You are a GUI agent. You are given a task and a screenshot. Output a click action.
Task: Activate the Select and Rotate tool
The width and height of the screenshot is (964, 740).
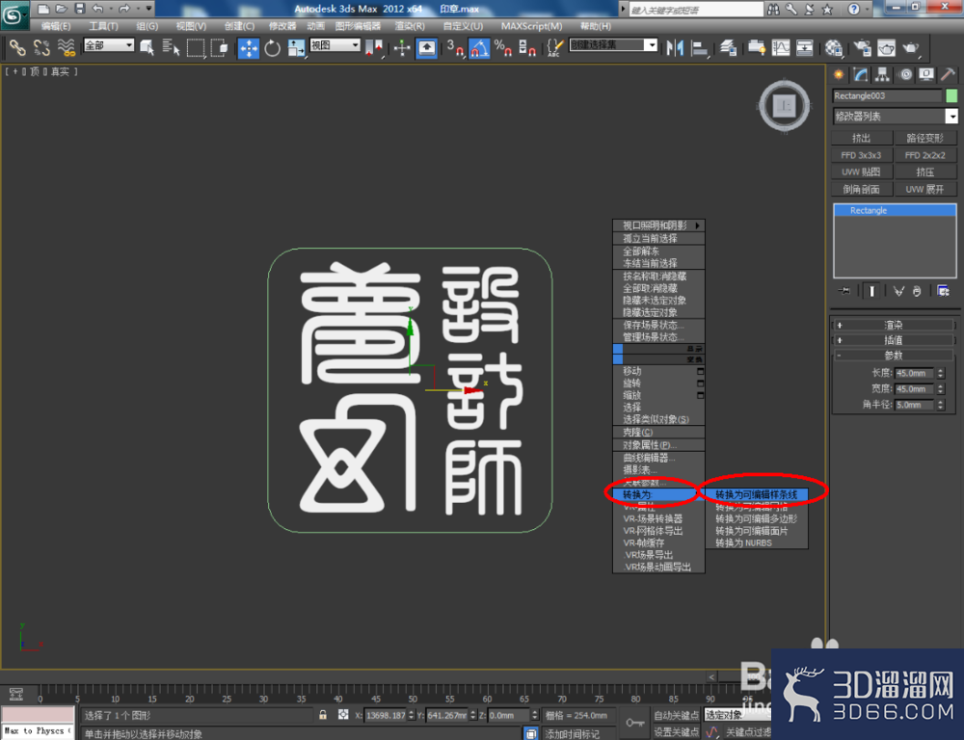(273, 48)
